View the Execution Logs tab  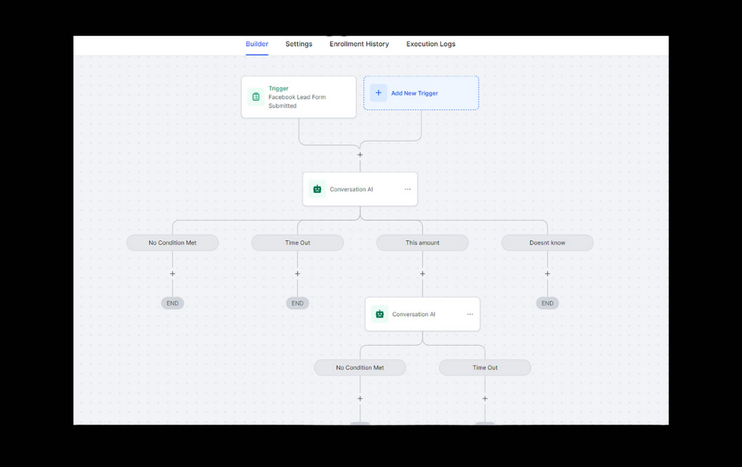pyautogui.click(x=431, y=44)
